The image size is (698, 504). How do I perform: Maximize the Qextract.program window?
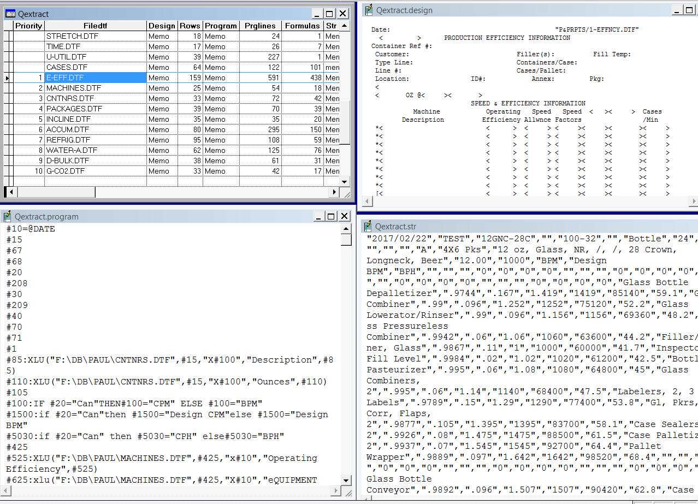[x=331, y=216]
